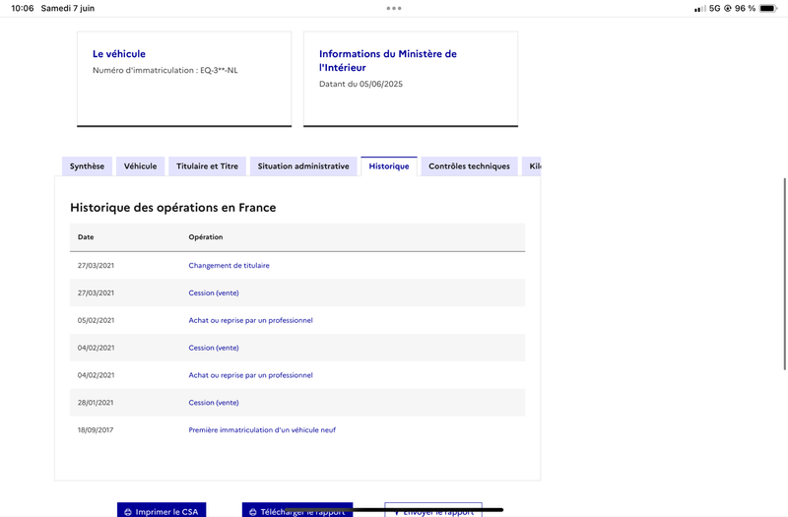The height and width of the screenshot is (517, 788).
Task: Click the immatriculation number EQ-3**-NL text
Action: point(219,70)
